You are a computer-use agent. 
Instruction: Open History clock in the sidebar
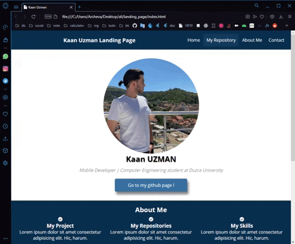point(6,126)
